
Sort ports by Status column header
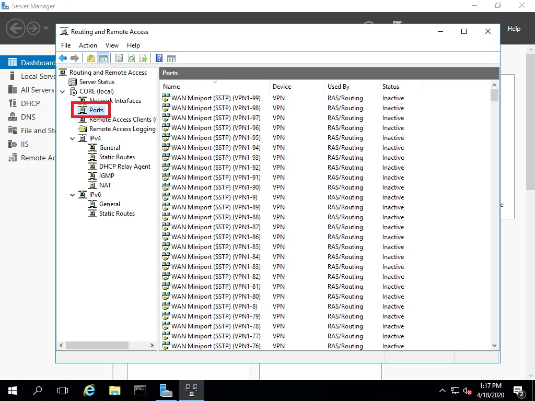click(391, 87)
